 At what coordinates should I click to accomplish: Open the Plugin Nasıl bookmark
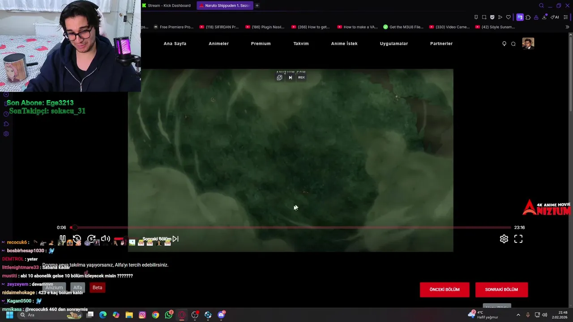pos(265,27)
